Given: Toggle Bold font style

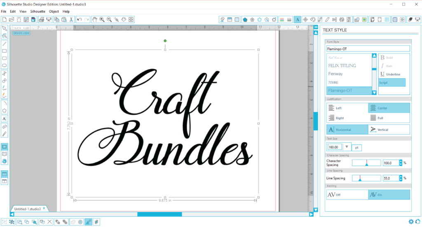Looking at the screenshot, I should click(387, 58).
